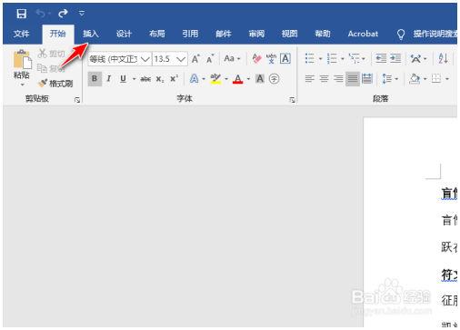
Task: Switch to the 视图 ribbon tab
Action: [290, 34]
